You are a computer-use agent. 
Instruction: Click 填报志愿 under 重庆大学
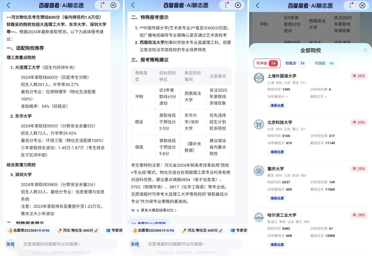[x=277, y=198]
